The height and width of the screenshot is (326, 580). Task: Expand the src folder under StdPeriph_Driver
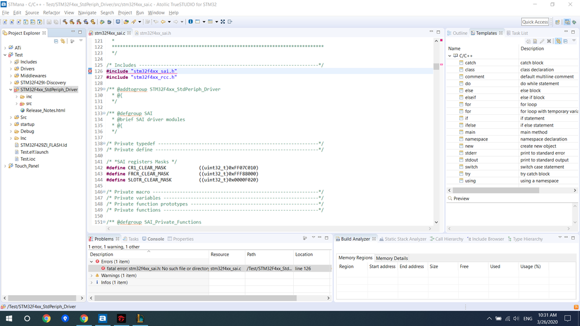coord(17,103)
